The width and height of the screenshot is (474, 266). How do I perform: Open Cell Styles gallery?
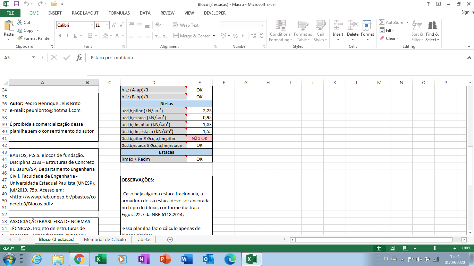(320, 30)
